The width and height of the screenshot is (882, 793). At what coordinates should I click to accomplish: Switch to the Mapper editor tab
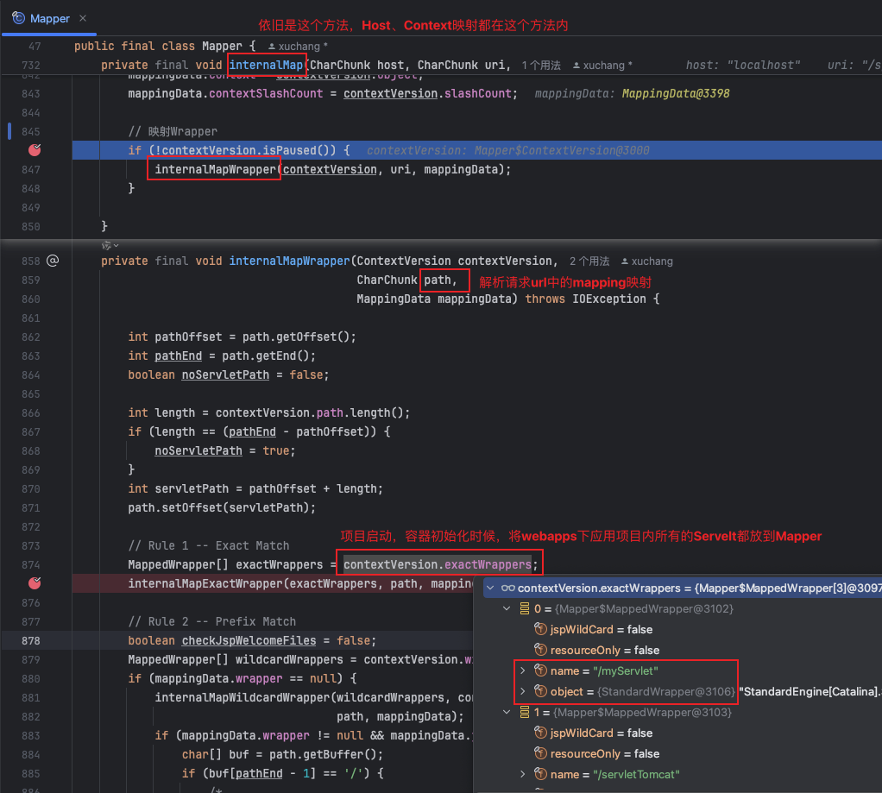(x=49, y=19)
